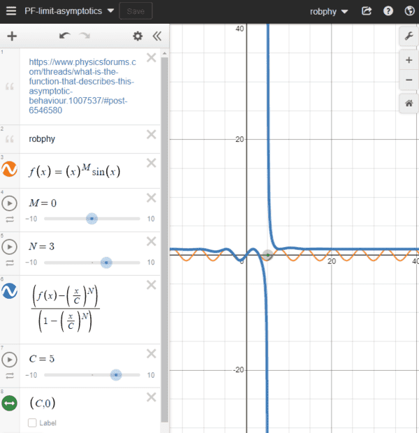The width and height of the screenshot is (419, 433).
Task: Toggle visibility of orange f(x) curve
Action: tap(9, 169)
